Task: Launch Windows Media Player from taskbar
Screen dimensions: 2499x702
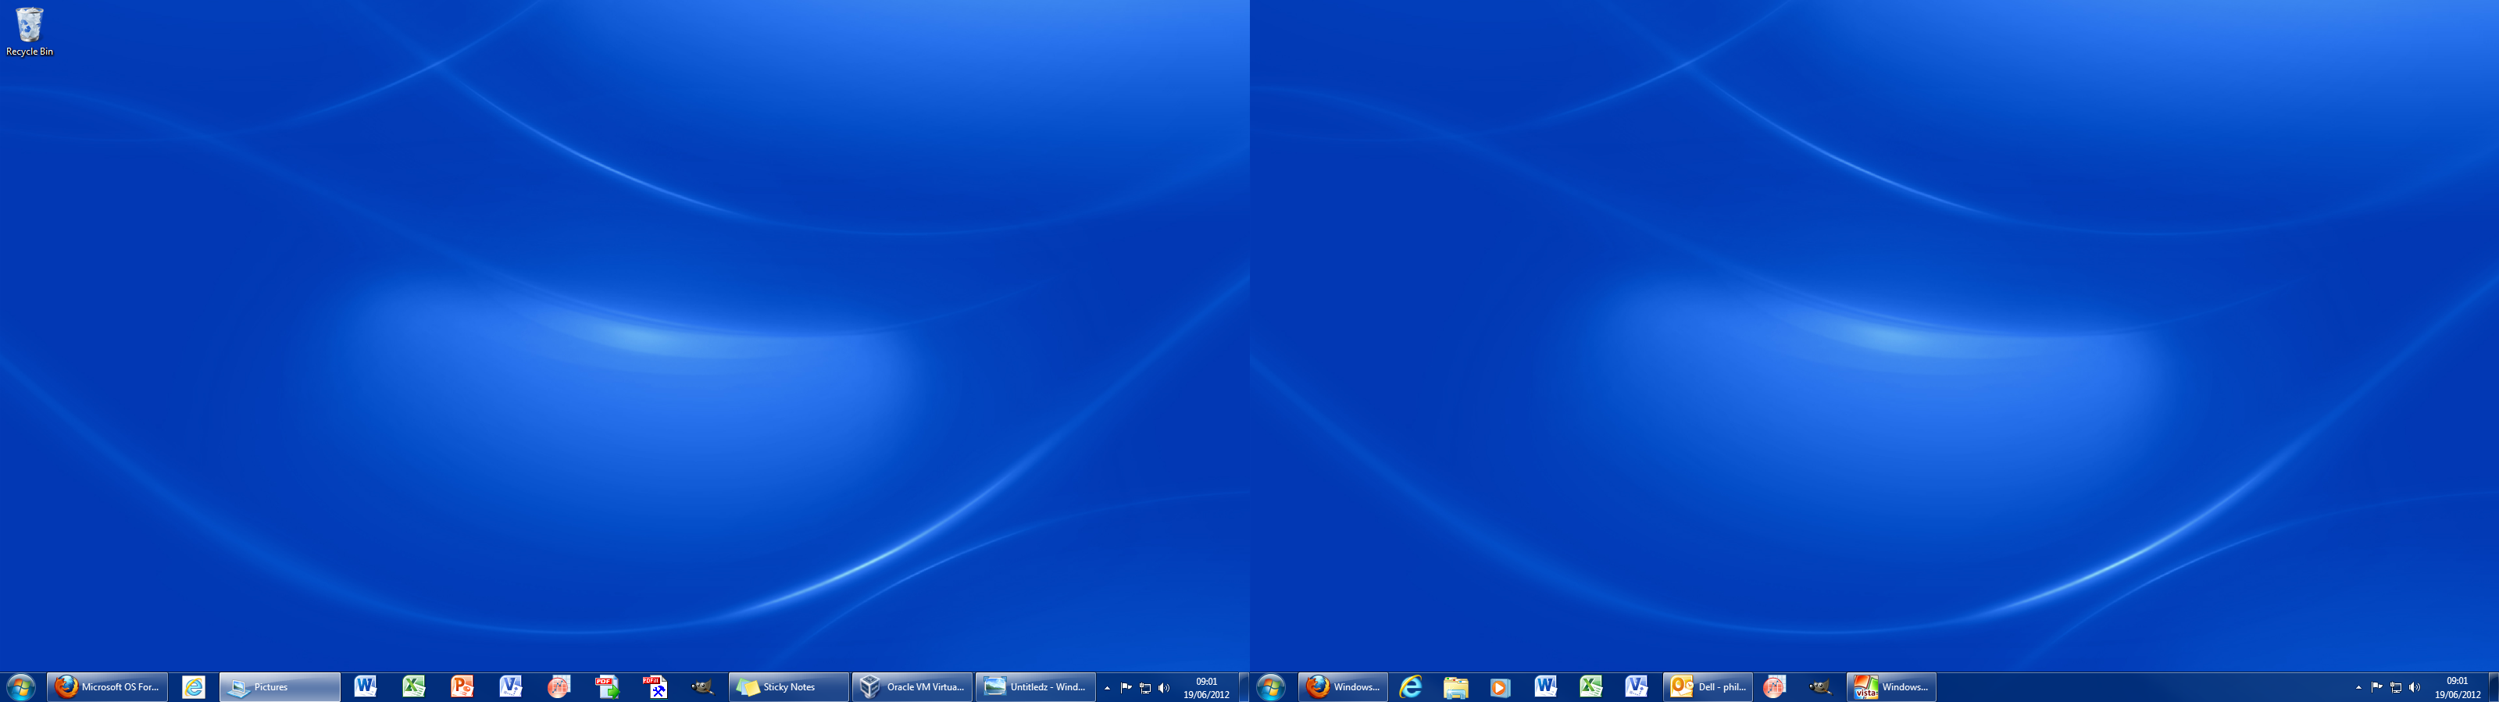Action: [1500, 686]
